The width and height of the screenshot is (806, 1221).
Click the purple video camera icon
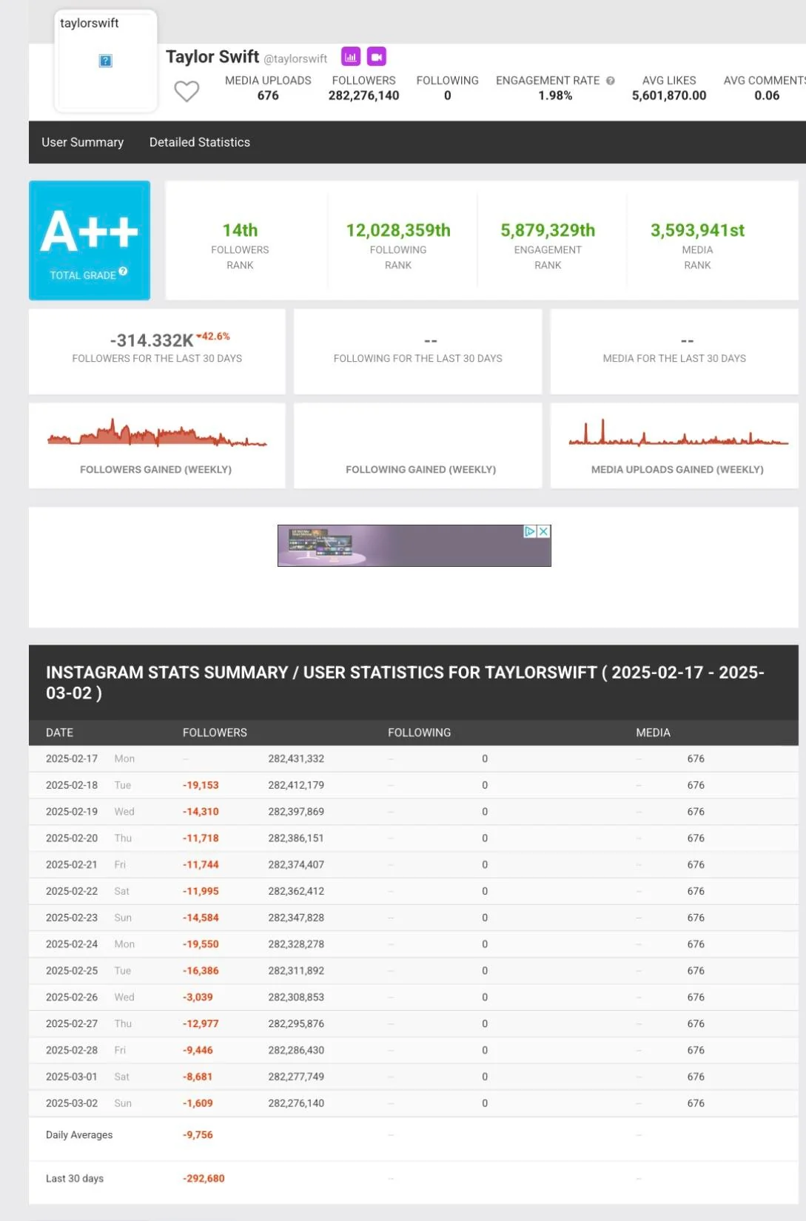[377, 56]
